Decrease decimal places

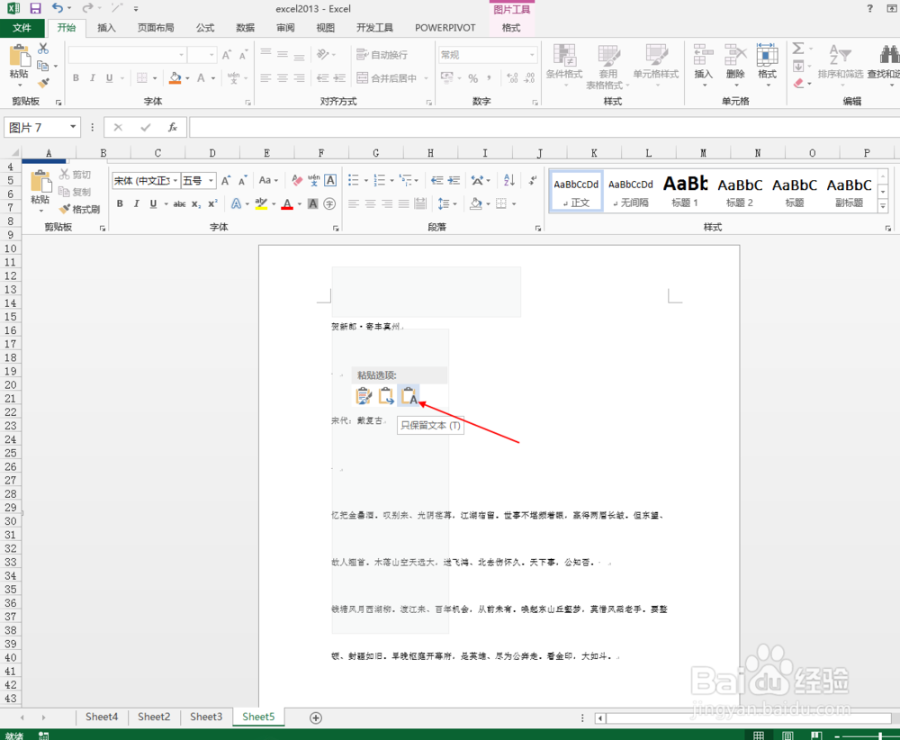530,78
